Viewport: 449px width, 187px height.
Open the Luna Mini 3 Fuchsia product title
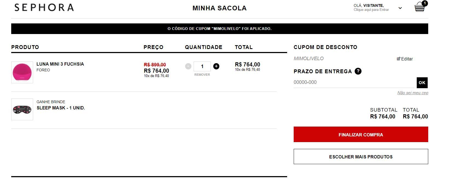[60, 64]
